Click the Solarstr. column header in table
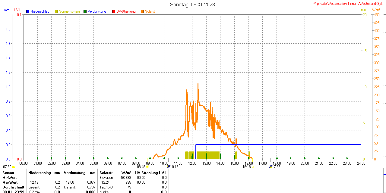Image resolution: width=386 pixels, height=193 pixels. [106, 173]
